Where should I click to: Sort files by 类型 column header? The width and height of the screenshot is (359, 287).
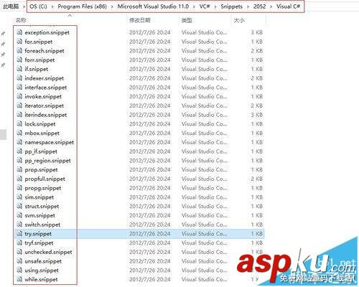(187, 20)
